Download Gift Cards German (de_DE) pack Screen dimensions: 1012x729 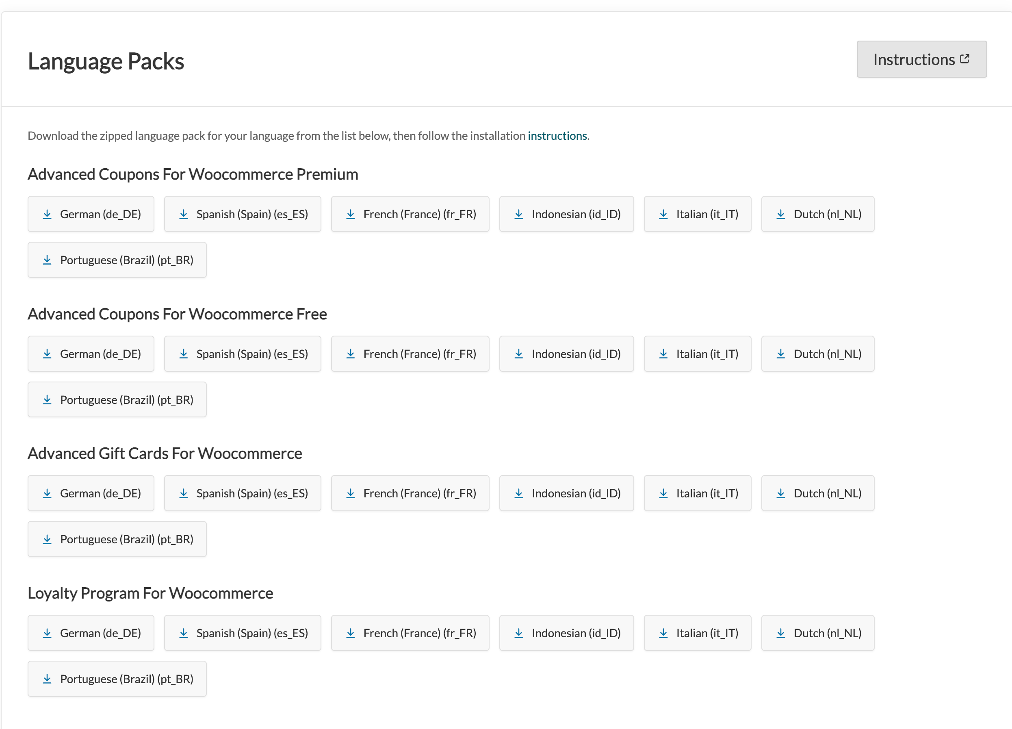click(x=91, y=493)
